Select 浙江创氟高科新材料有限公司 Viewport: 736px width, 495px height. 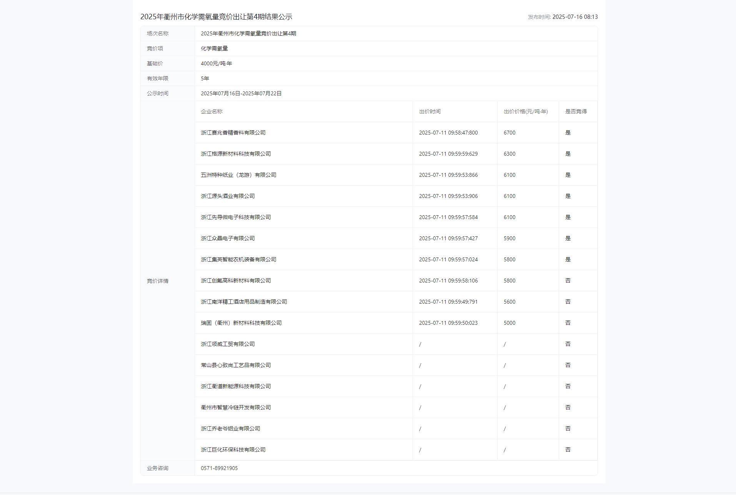click(x=236, y=281)
